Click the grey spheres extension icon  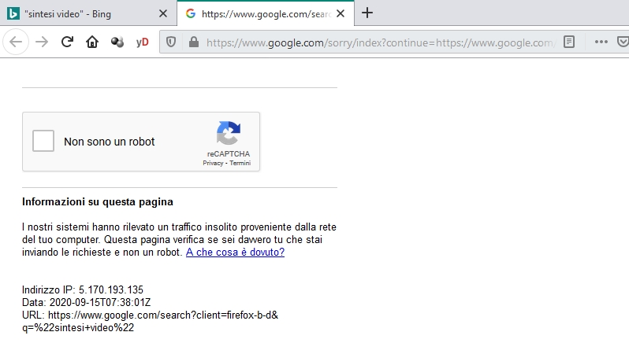[117, 42]
